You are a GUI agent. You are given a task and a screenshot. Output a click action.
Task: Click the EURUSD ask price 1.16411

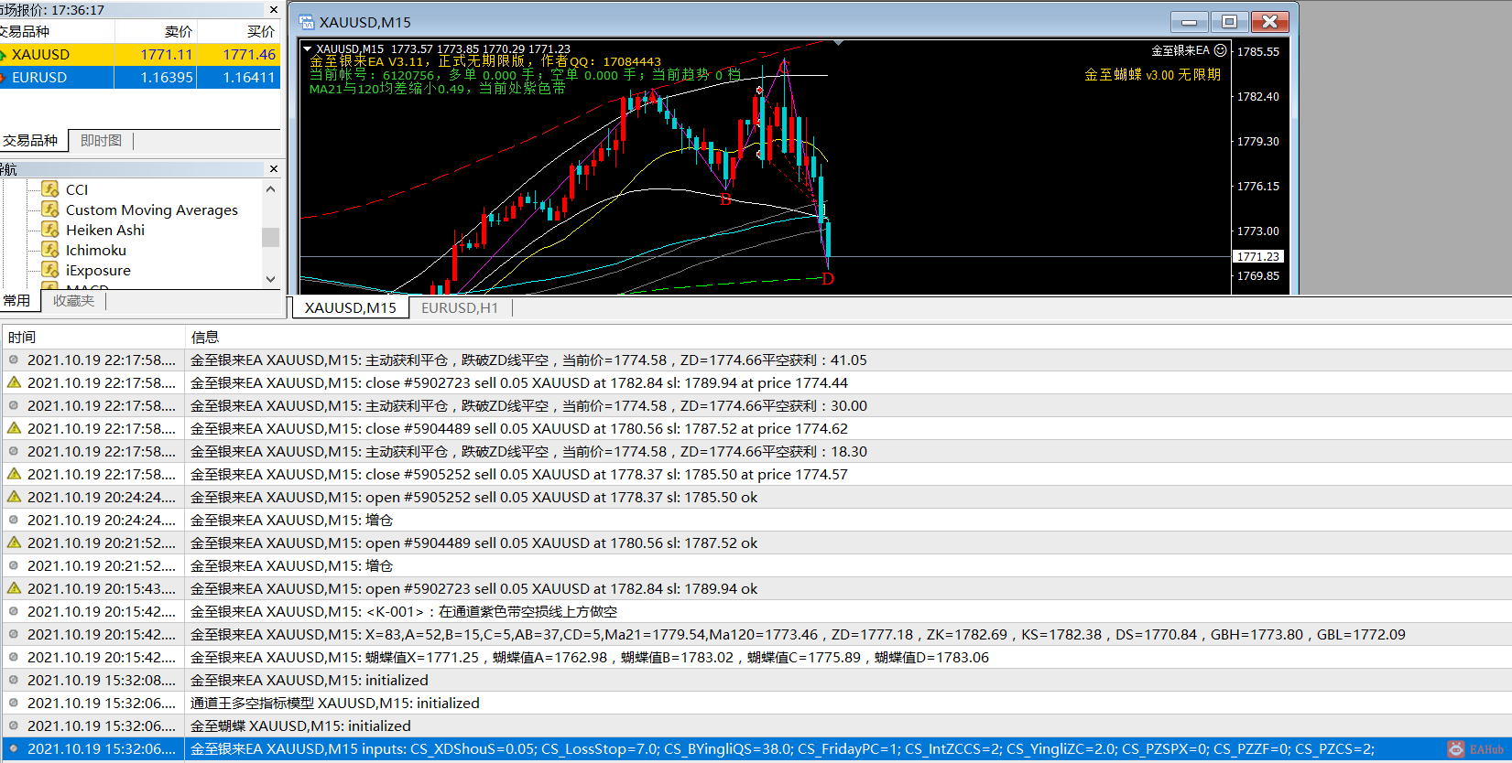point(249,78)
